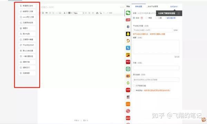
Task: Redo the last edit in toolbar
Action: pyautogui.click(x=107, y=13)
